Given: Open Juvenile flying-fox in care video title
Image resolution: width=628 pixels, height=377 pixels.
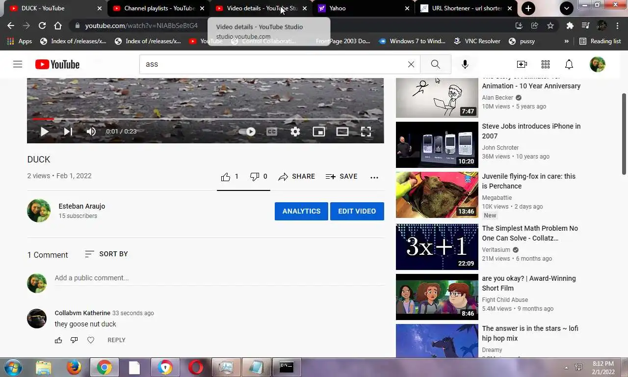Looking at the screenshot, I should [529, 181].
